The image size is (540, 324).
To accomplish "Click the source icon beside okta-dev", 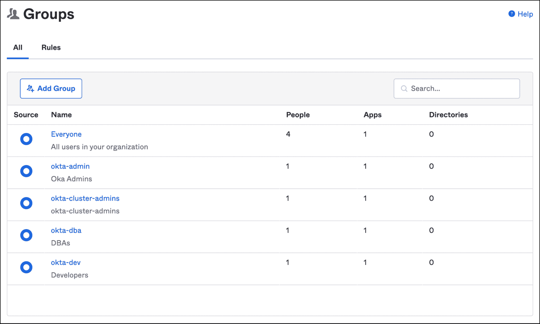I will [x=26, y=267].
